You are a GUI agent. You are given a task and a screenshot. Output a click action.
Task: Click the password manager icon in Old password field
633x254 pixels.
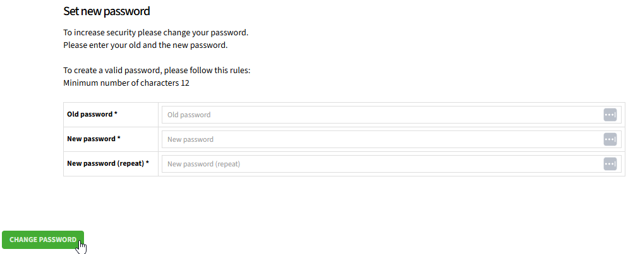point(610,115)
